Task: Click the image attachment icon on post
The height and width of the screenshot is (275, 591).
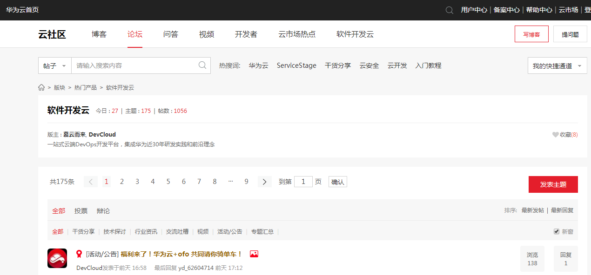Action: point(254,254)
